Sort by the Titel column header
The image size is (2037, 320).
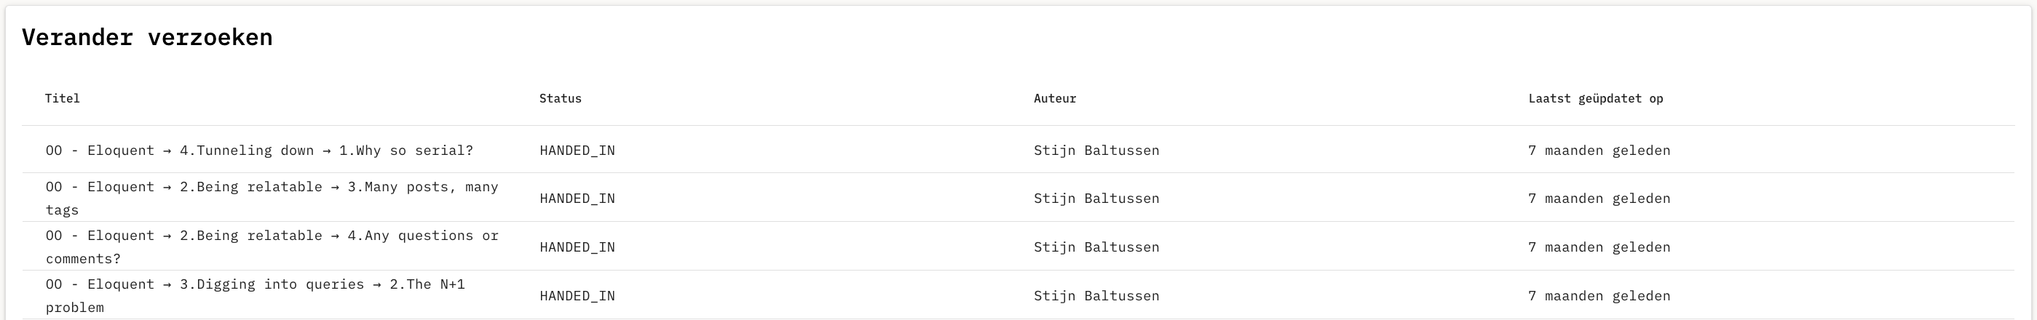click(x=63, y=99)
